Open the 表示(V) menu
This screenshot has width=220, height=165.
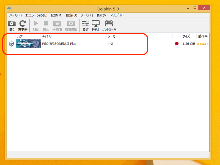[102, 15]
